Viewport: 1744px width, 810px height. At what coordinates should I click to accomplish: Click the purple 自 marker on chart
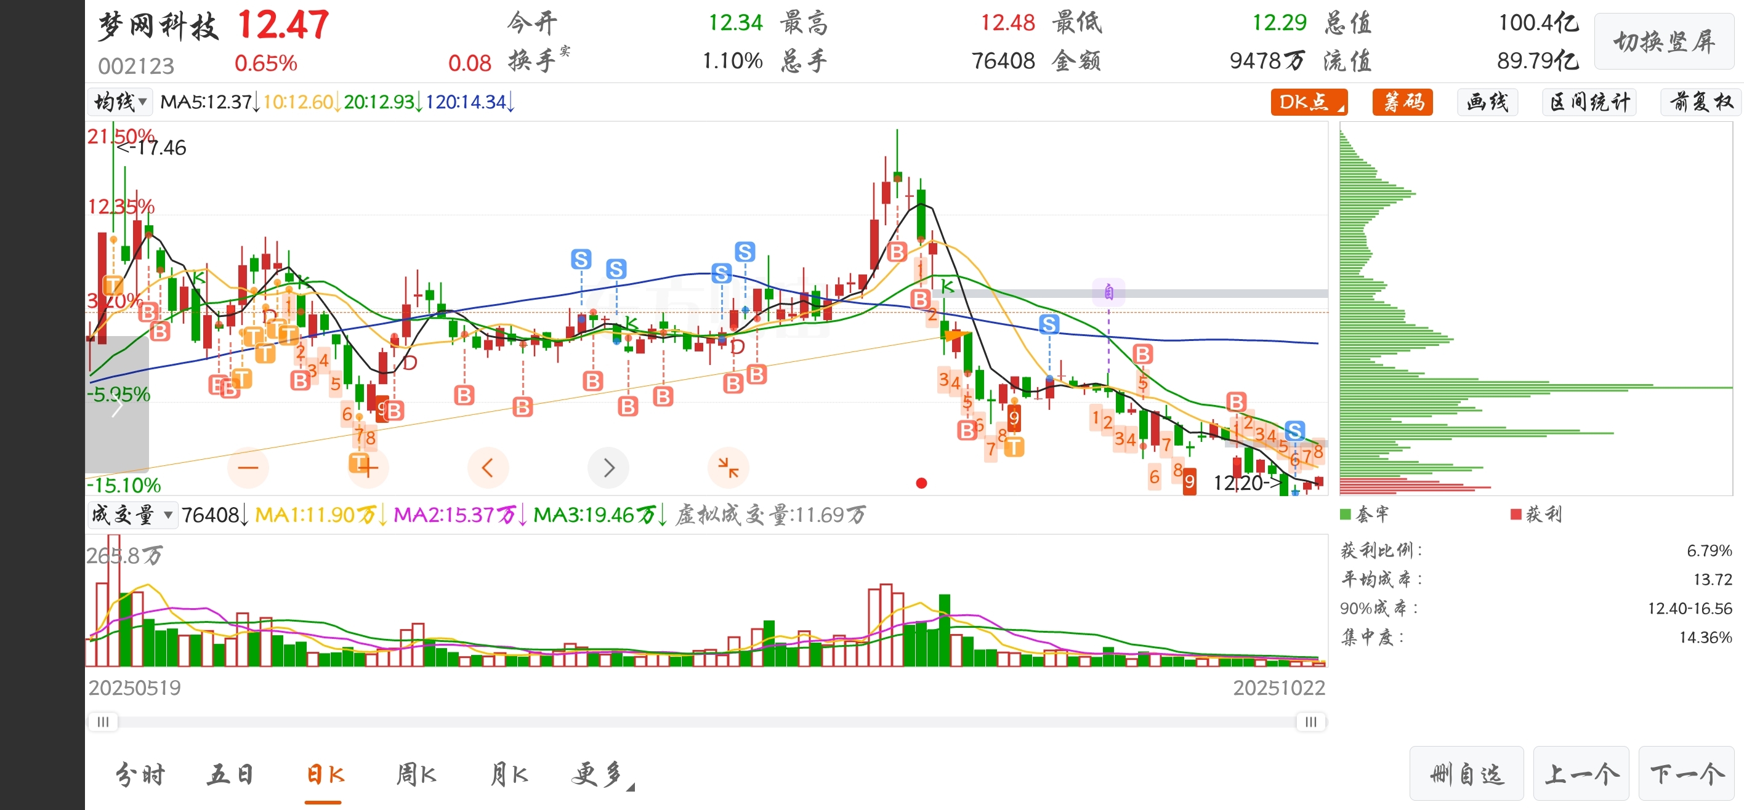1108,292
